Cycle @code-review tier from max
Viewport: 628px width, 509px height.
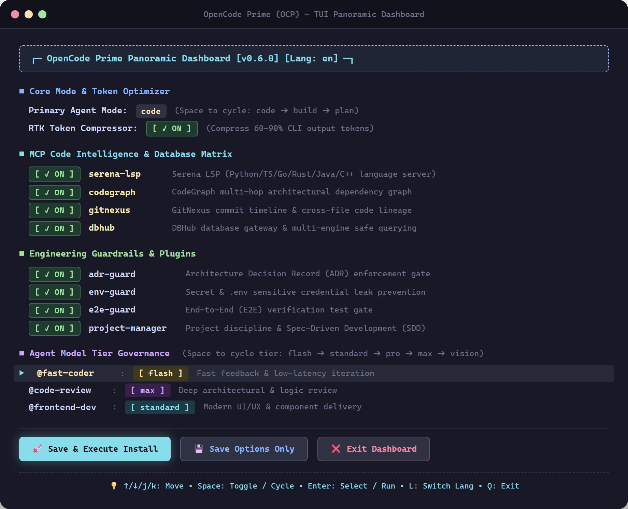click(x=147, y=390)
